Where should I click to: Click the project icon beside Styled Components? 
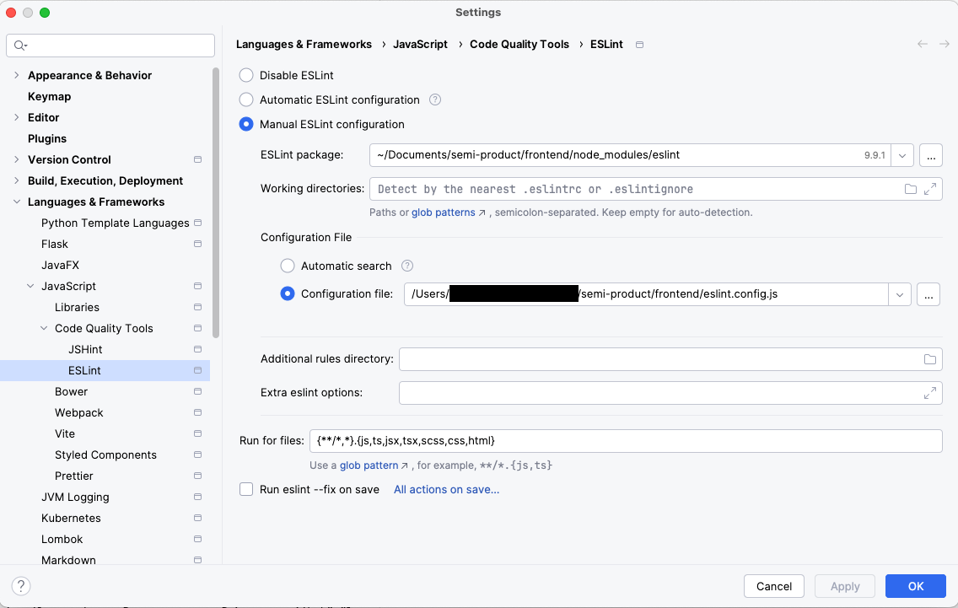click(x=197, y=455)
